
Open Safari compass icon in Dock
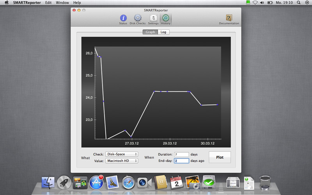pyautogui.click(x=128, y=183)
